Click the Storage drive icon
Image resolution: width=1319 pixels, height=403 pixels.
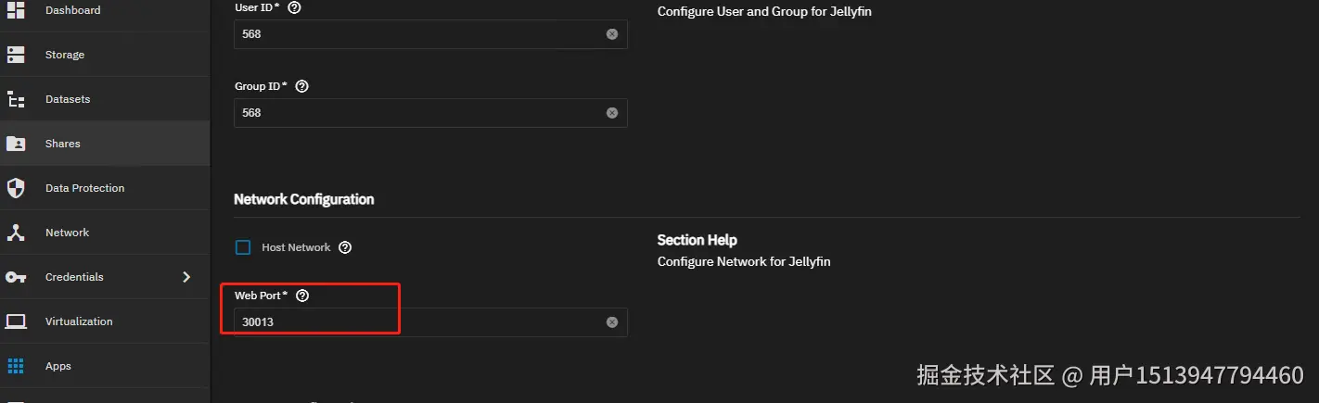pyautogui.click(x=16, y=55)
